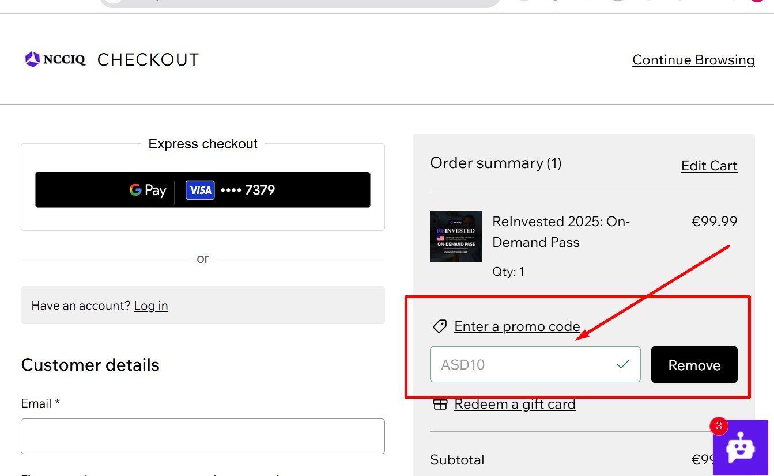Click the green checkmark in promo code field

[623, 363]
